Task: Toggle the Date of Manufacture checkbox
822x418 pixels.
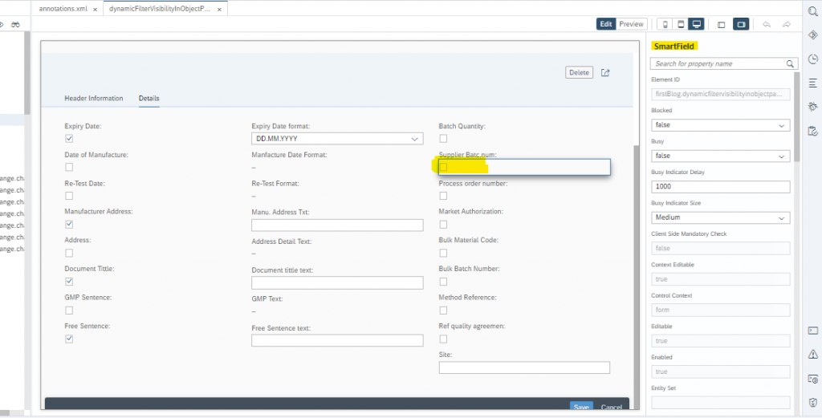Action: point(69,167)
